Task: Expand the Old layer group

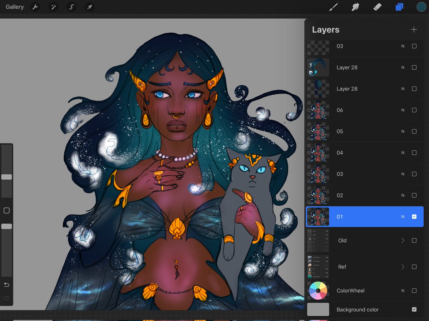Action: click(x=403, y=240)
